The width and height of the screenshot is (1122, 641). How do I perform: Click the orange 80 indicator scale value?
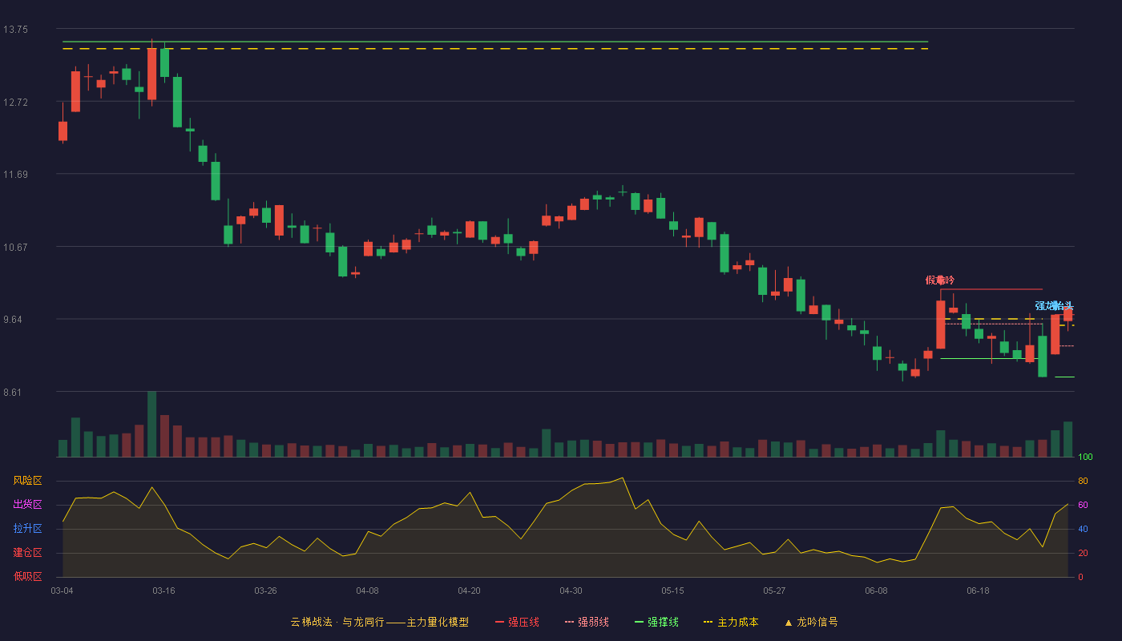point(1083,481)
